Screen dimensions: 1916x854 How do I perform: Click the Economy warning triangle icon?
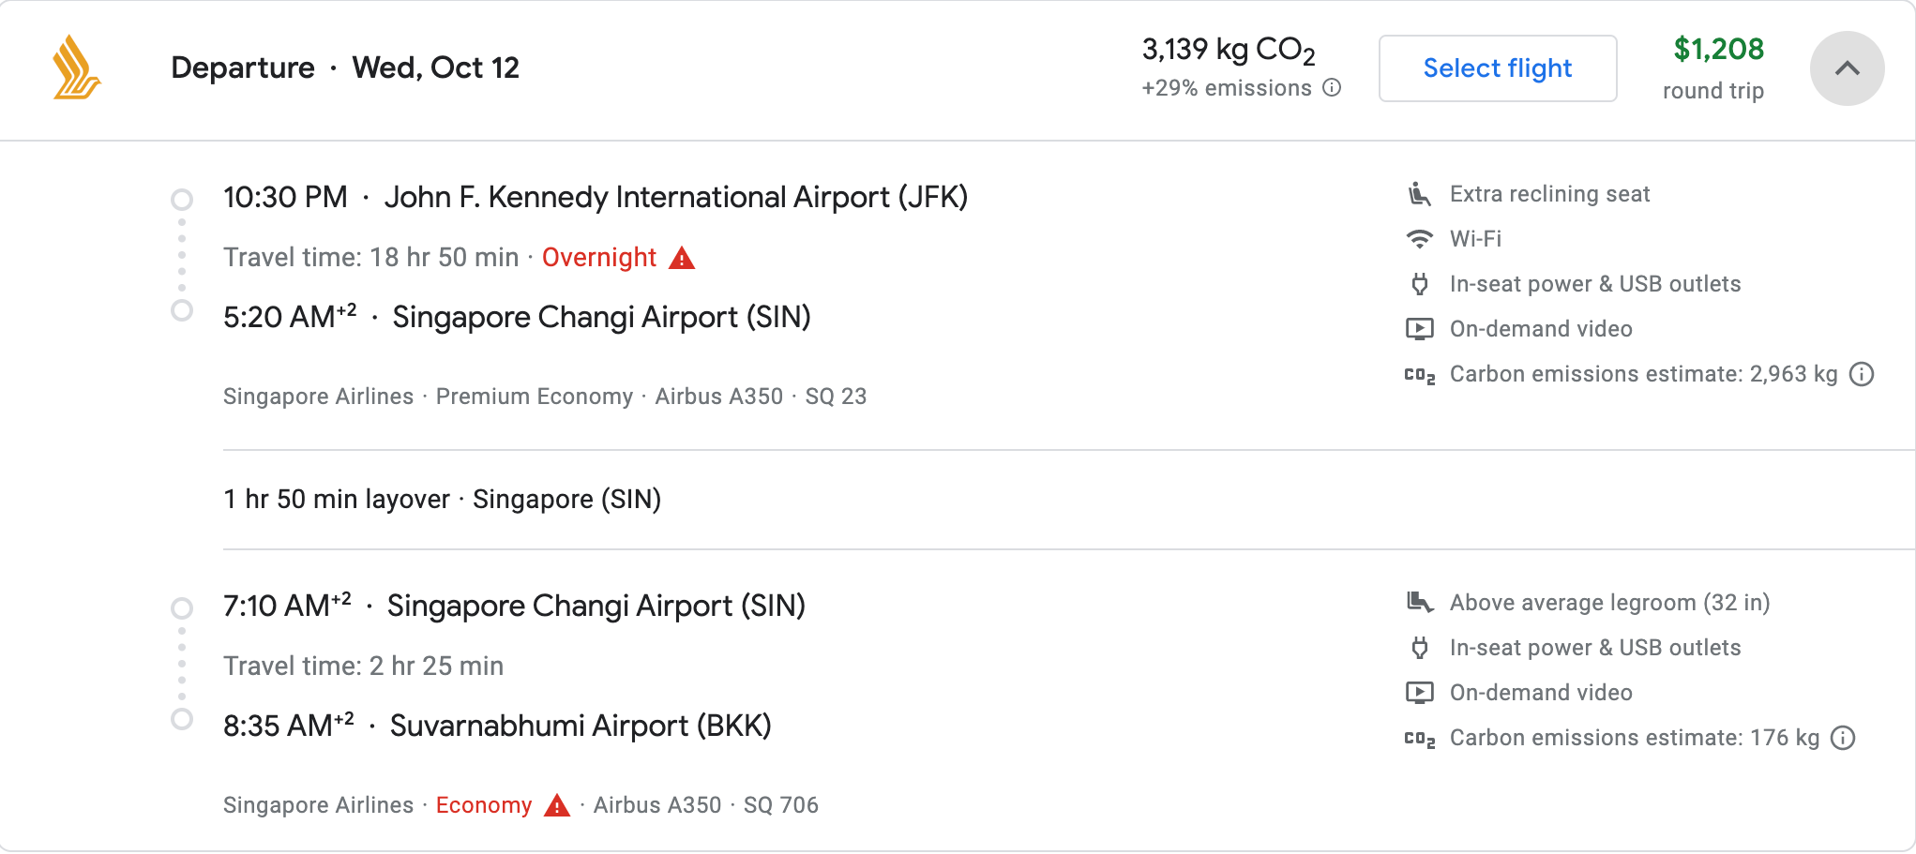pyautogui.click(x=557, y=805)
